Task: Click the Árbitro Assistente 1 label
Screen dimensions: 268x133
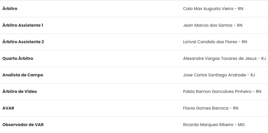Action: click(23, 25)
